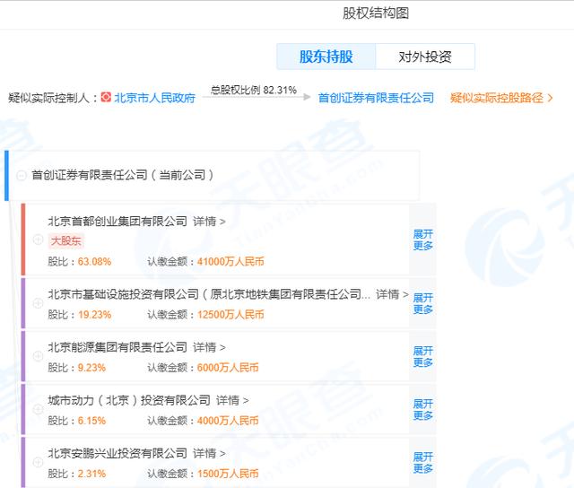Image resolution: width=574 pixels, height=488 pixels.
Task: Click the 6.15% share value
Action: point(91,421)
